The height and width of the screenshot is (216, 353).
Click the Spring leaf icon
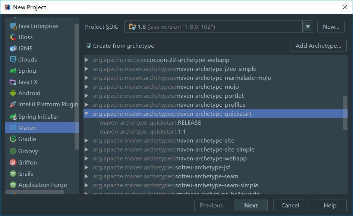13,71
